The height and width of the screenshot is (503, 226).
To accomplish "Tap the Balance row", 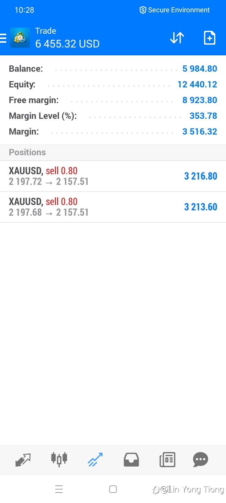I will 113,69.
